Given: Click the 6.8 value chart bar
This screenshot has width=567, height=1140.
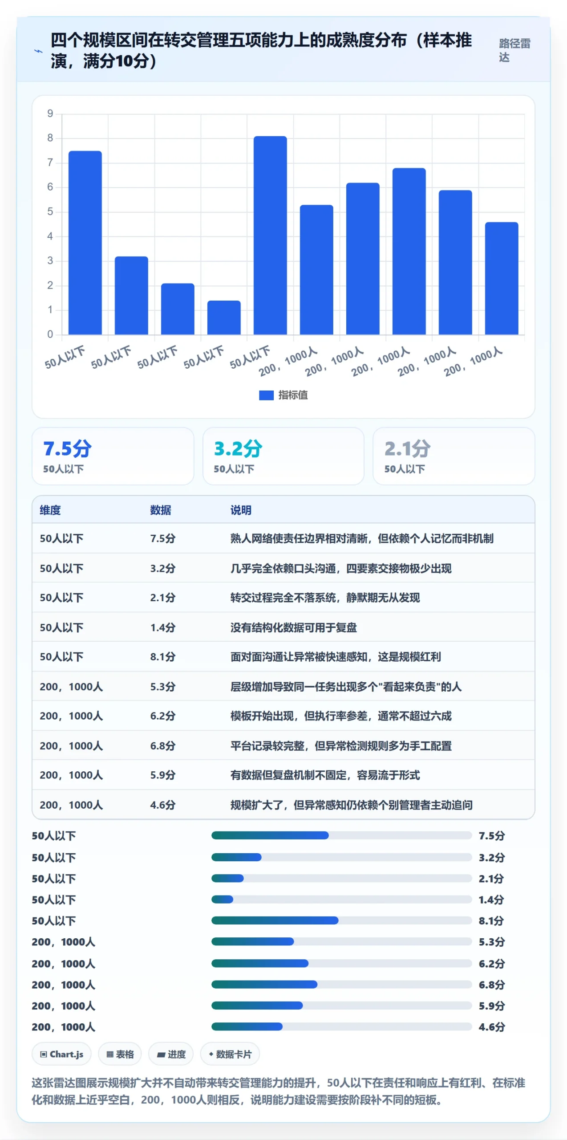Looking at the screenshot, I should tap(409, 251).
